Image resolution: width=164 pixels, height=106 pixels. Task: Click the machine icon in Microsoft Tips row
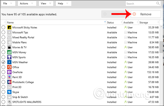pyautogui.click(x=126, y=32)
